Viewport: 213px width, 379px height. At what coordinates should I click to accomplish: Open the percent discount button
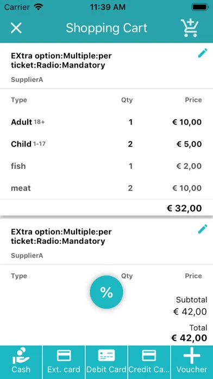click(106, 292)
